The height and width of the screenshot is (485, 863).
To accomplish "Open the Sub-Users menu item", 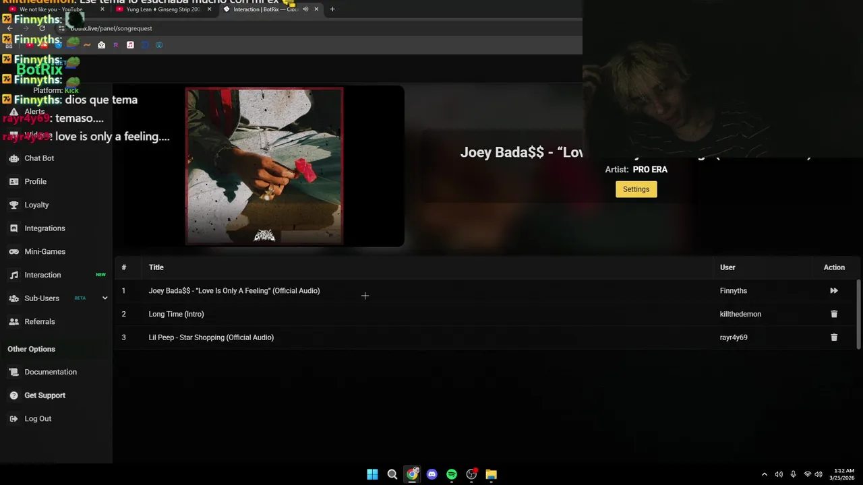I will point(42,298).
